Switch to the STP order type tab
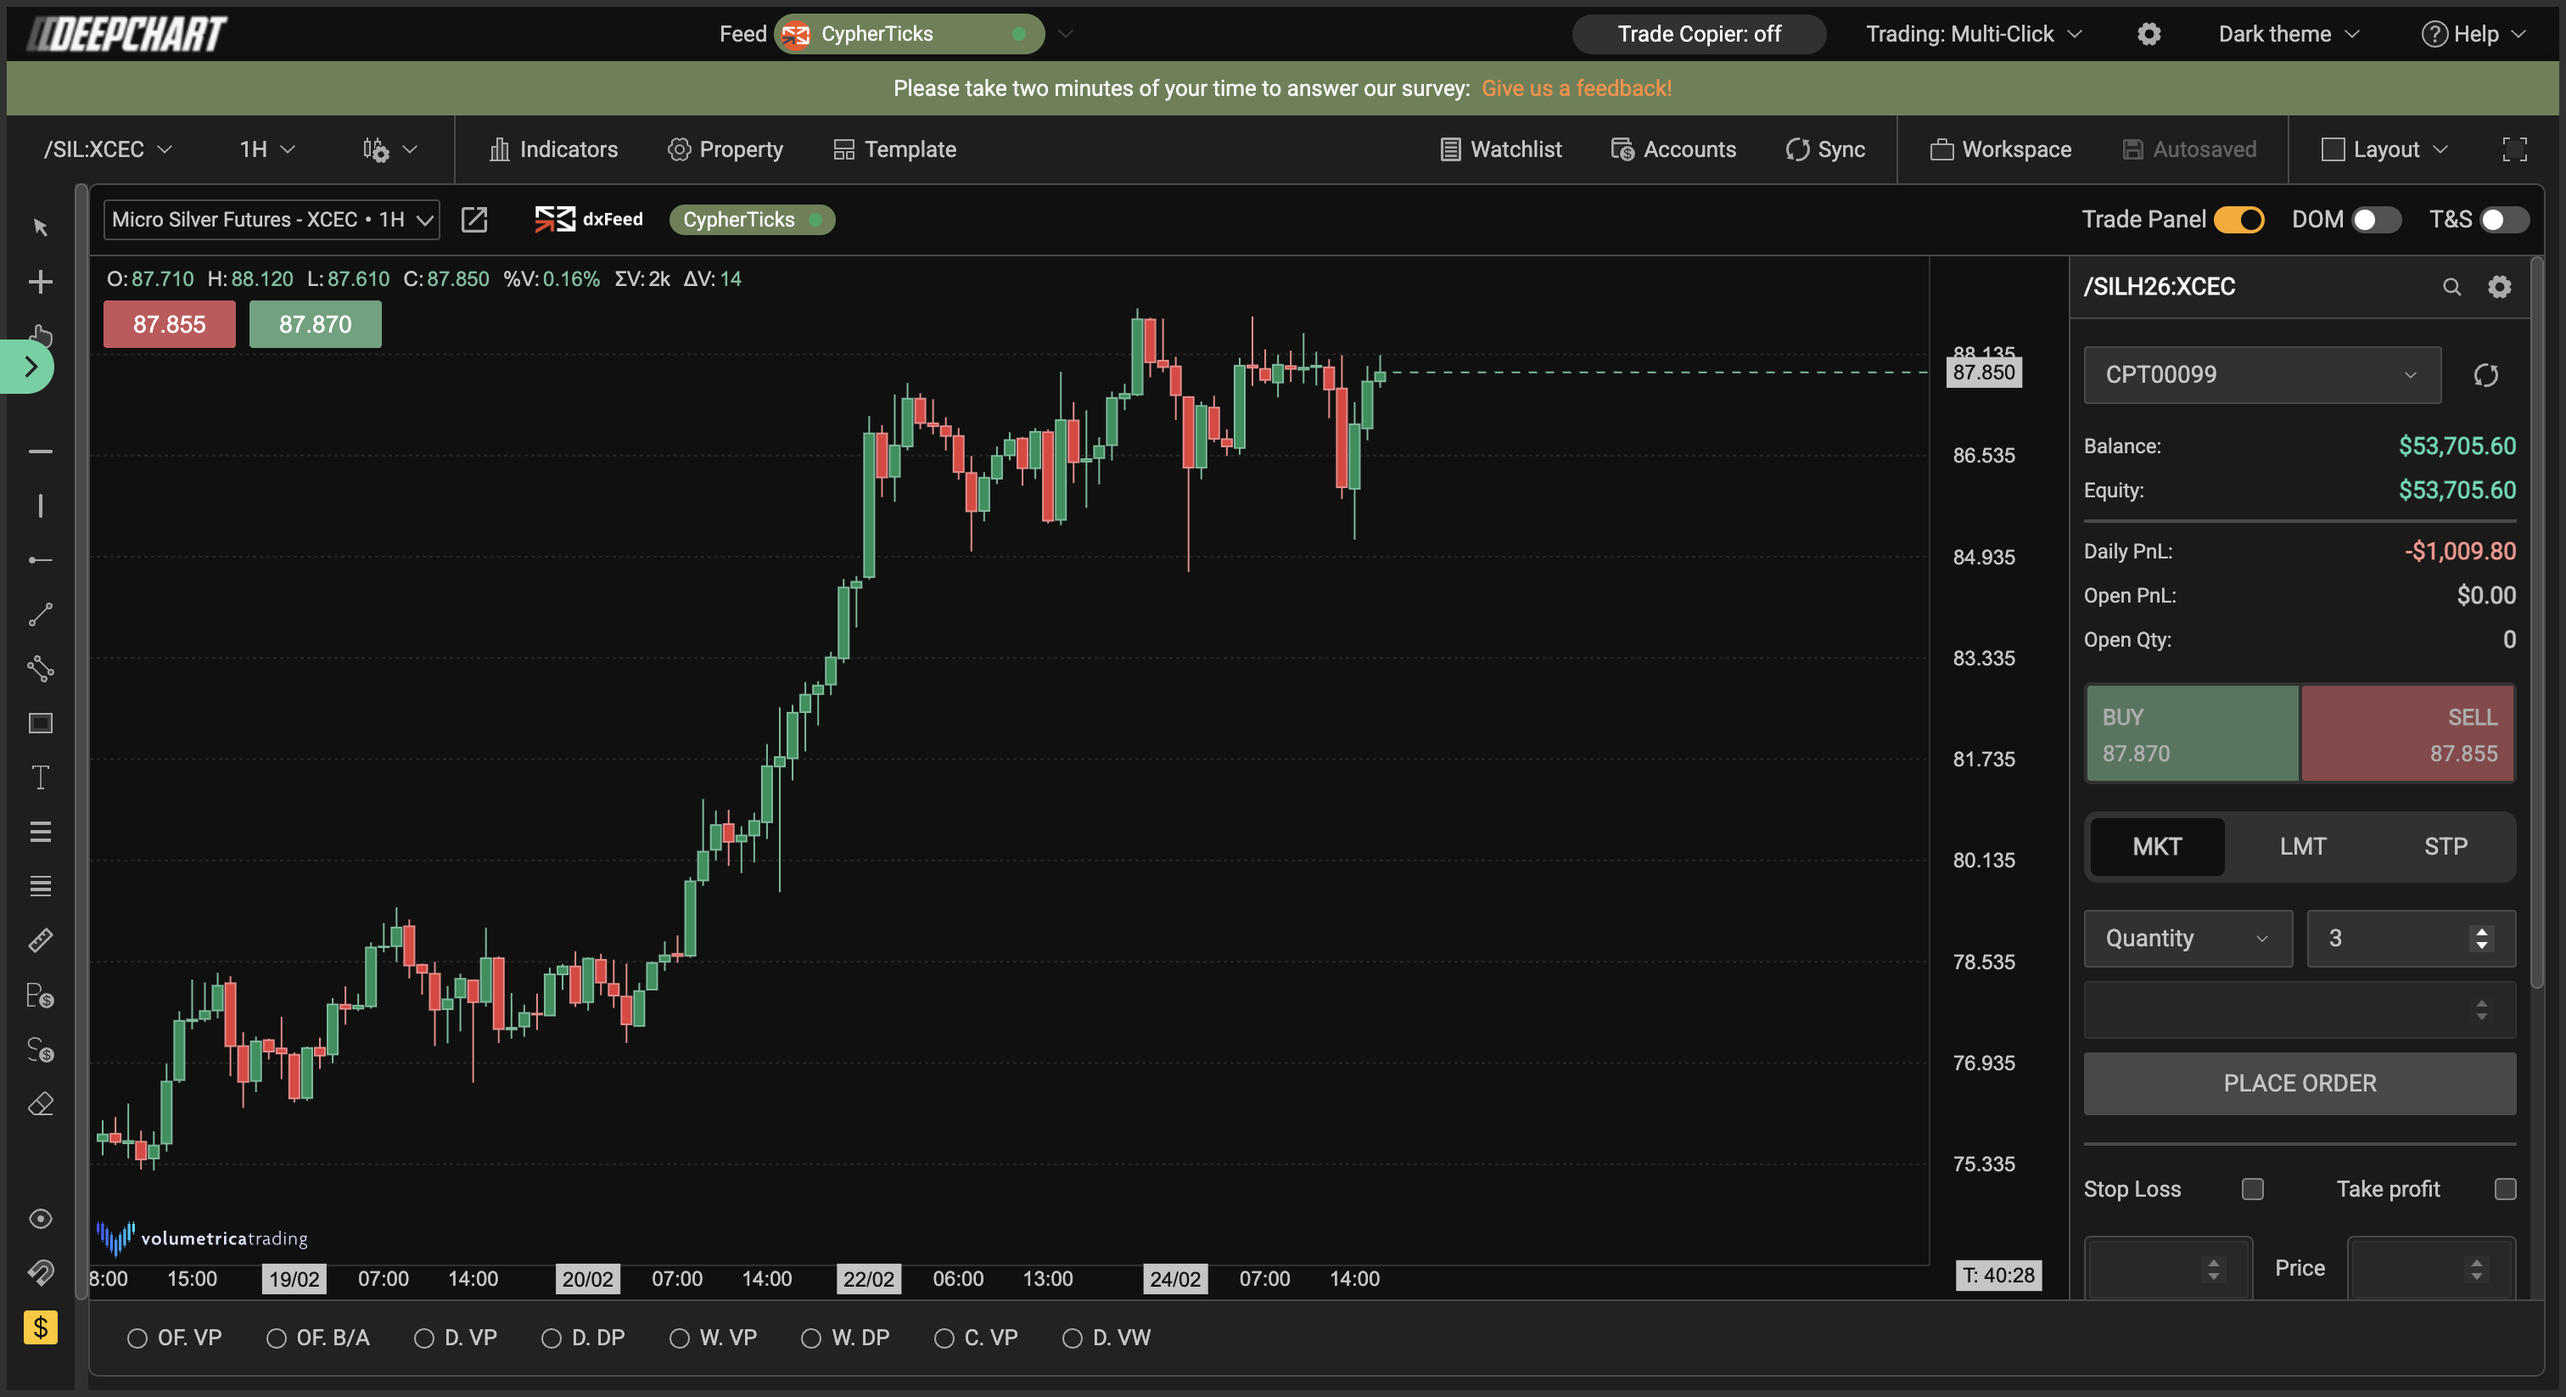Image resolution: width=2566 pixels, height=1397 pixels. 2445,847
